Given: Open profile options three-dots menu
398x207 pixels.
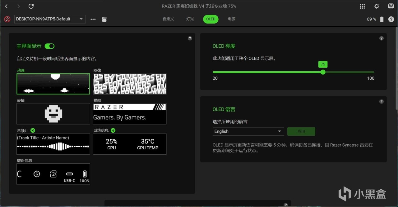Looking at the screenshot, I should (x=93, y=19).
